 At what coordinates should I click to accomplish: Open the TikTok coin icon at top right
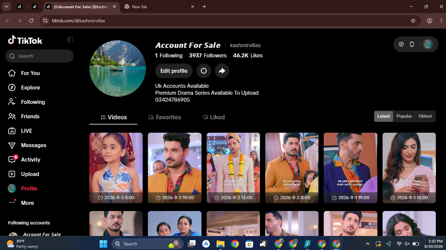(x=401, y=44)
